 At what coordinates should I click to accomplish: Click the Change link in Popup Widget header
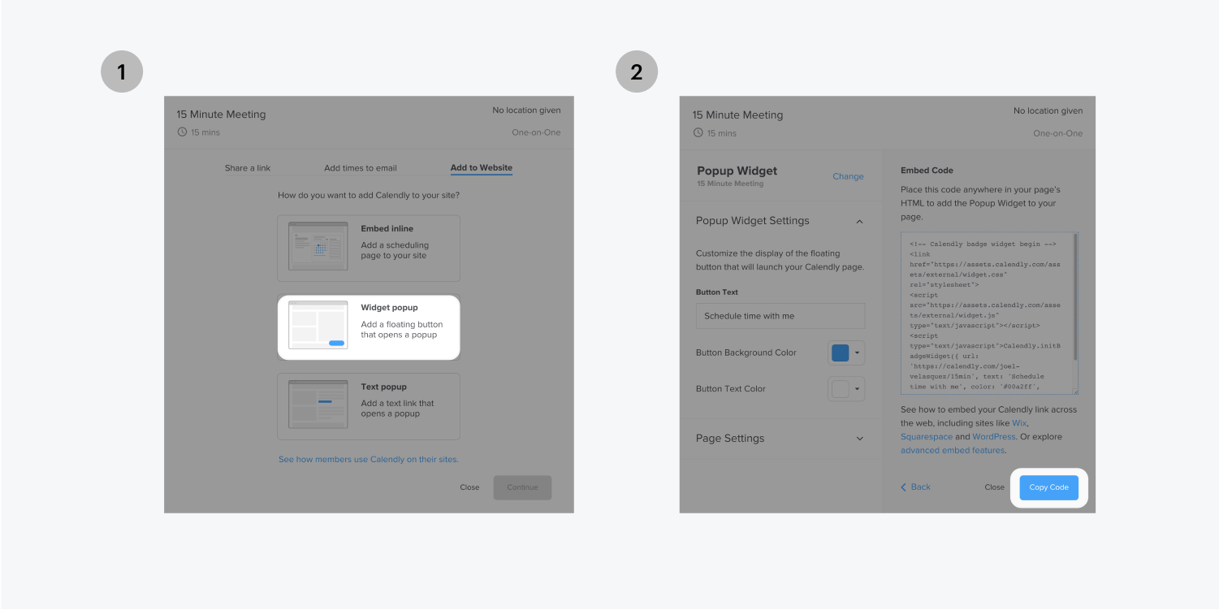coord(848,176)
